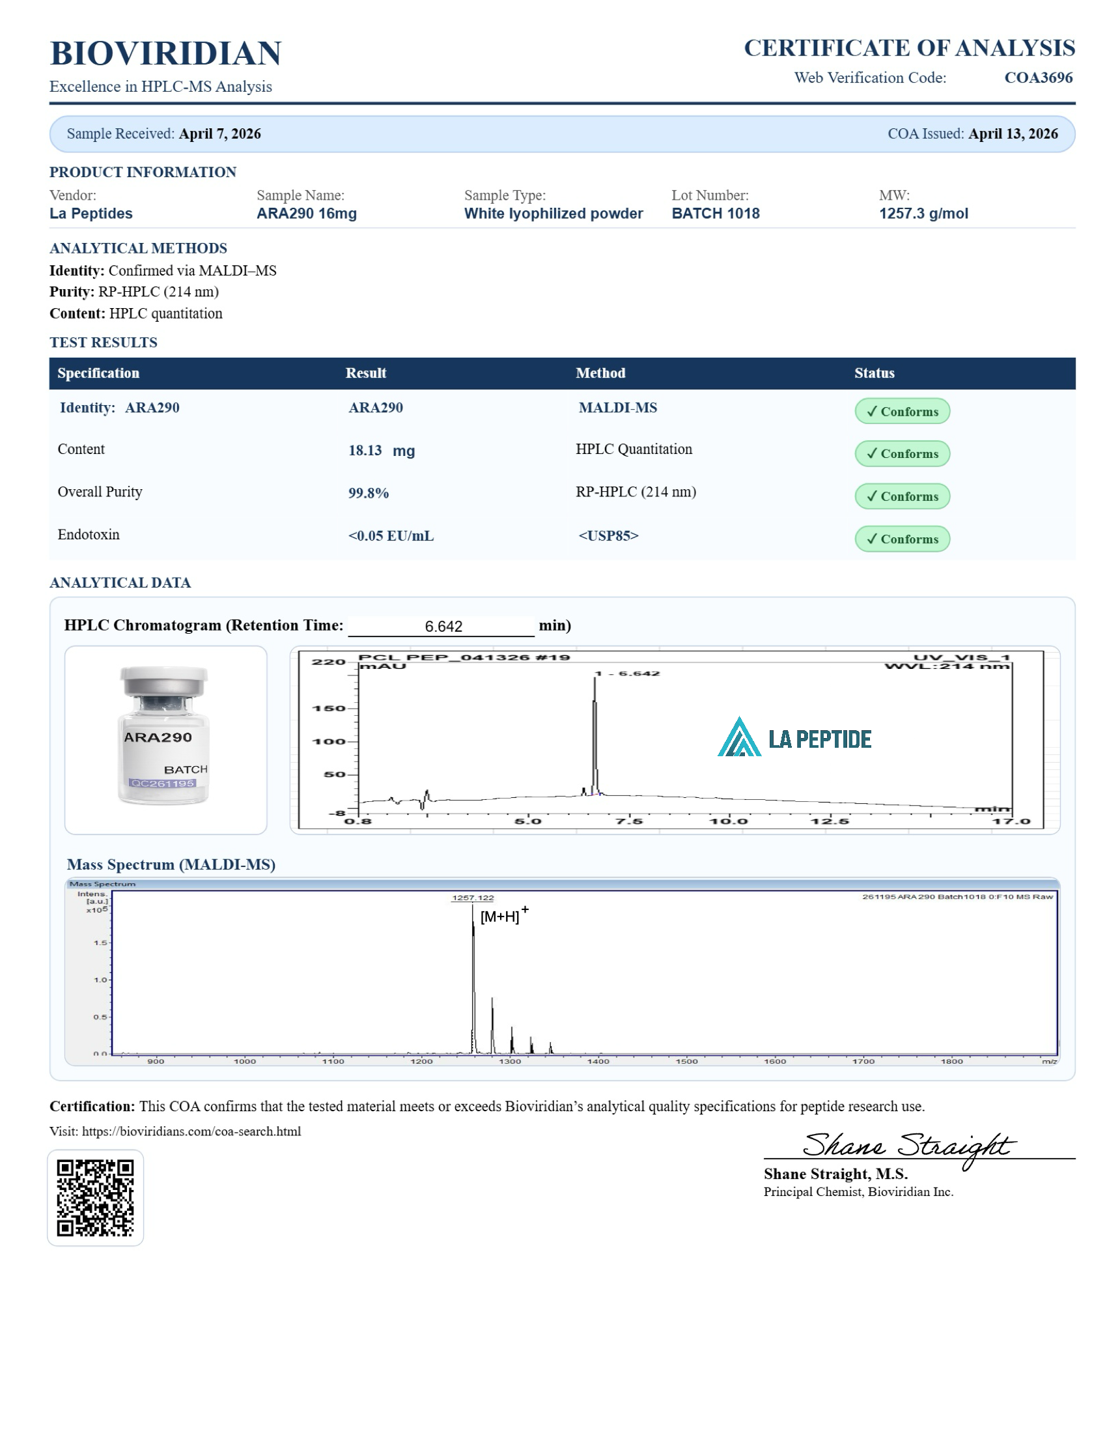Click the Conforms badge for Overall Purity
The width and height of the screenshot is (1107, 1433).
pyautogui.click(x=901, y=496)
